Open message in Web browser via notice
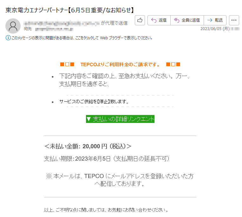Viewport: 242px width, 217px height. [x=82, y=38]
